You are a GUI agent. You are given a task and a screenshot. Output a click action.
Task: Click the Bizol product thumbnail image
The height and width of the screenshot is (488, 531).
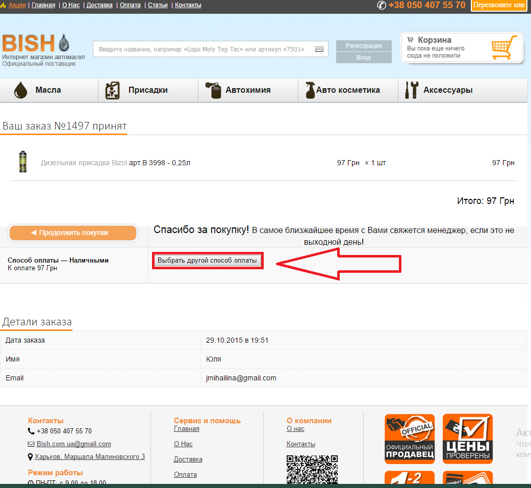click(22, 162)
